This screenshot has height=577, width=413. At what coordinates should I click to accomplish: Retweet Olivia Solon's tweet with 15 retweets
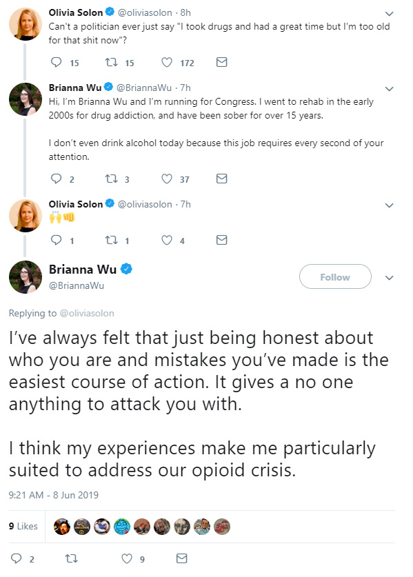111,62
